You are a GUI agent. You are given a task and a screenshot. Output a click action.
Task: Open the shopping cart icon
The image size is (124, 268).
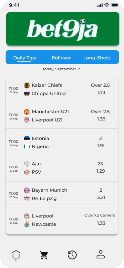pos(44,255)
